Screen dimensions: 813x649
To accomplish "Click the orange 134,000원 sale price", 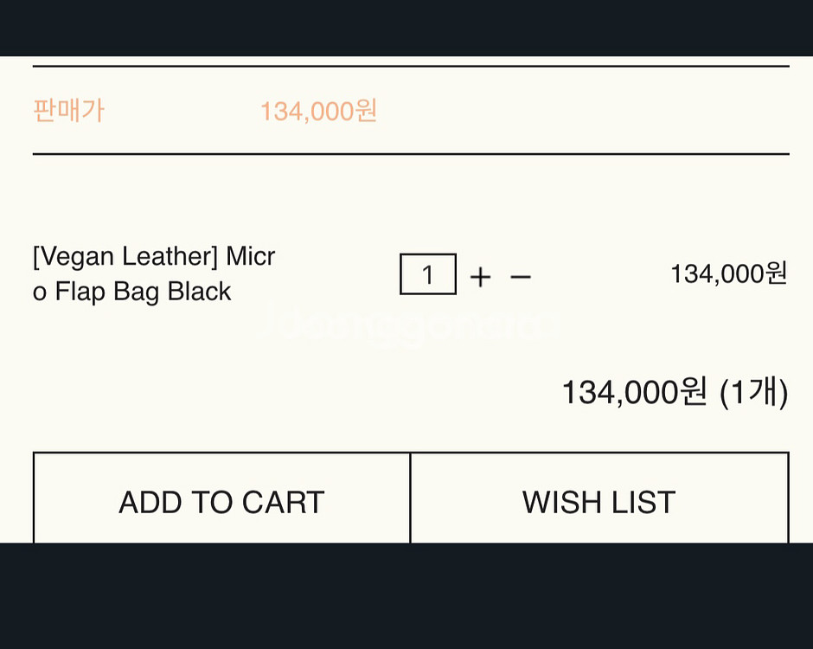I will pos(318,111).
